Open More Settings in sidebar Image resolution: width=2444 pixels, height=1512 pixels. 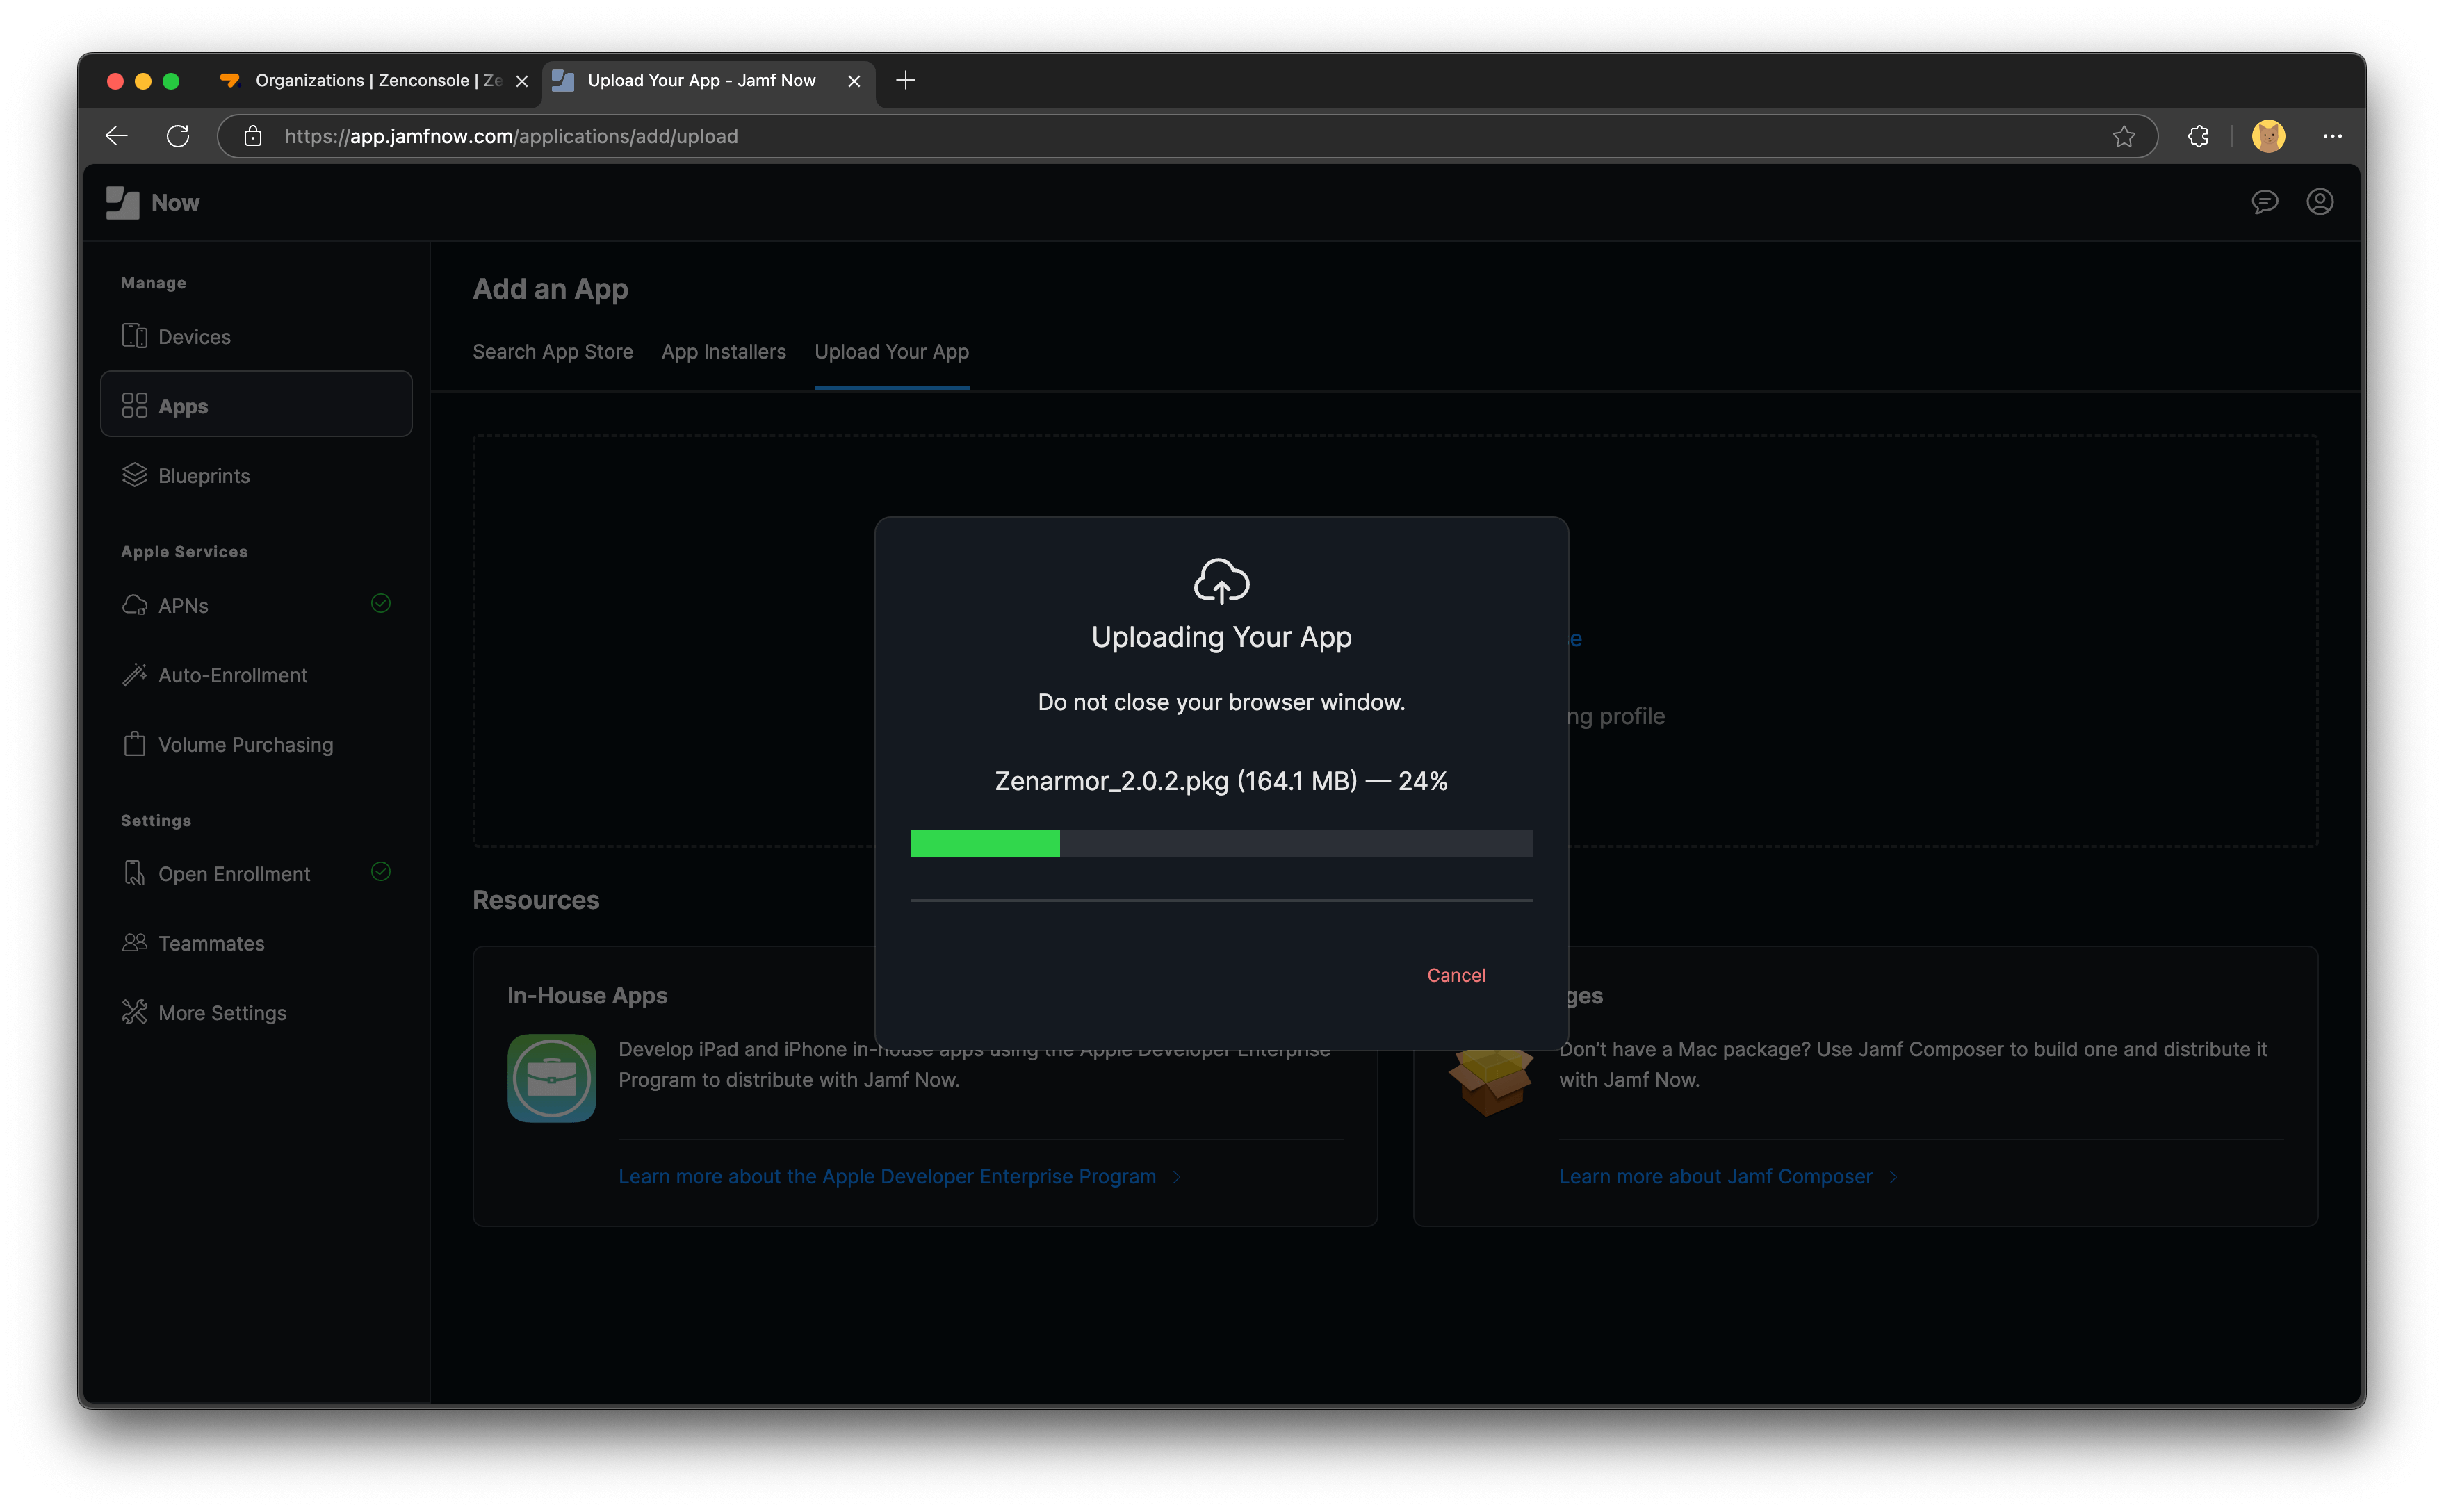[222, 1013]
